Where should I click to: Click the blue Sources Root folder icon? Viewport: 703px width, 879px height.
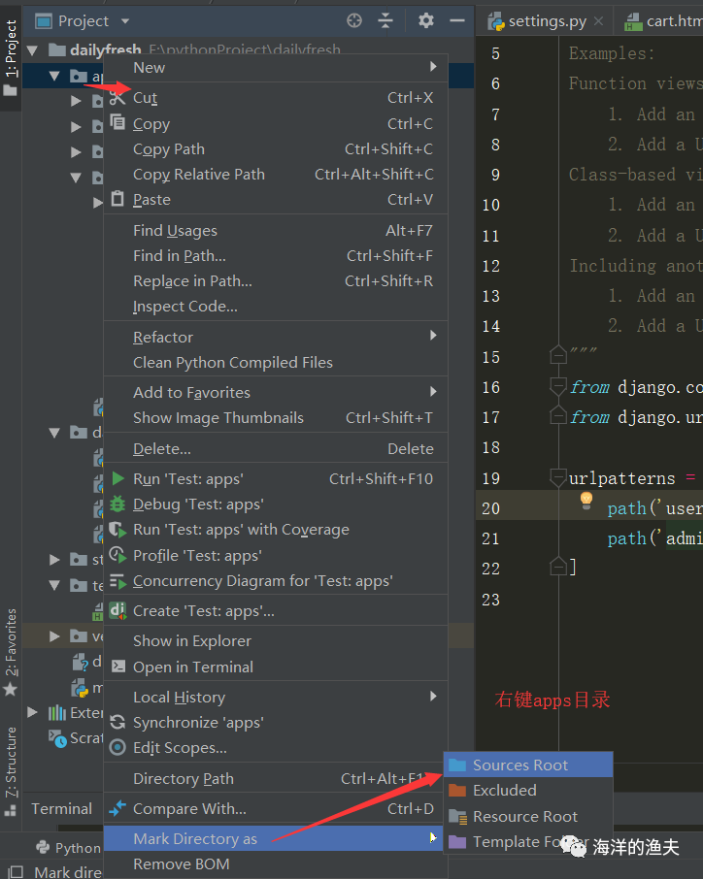click(x=457, y=765)
